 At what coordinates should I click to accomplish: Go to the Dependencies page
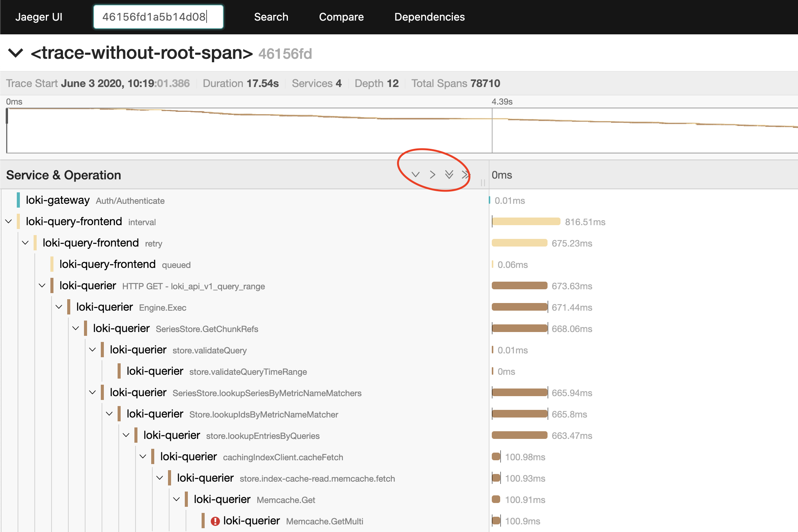coord(430,17)
